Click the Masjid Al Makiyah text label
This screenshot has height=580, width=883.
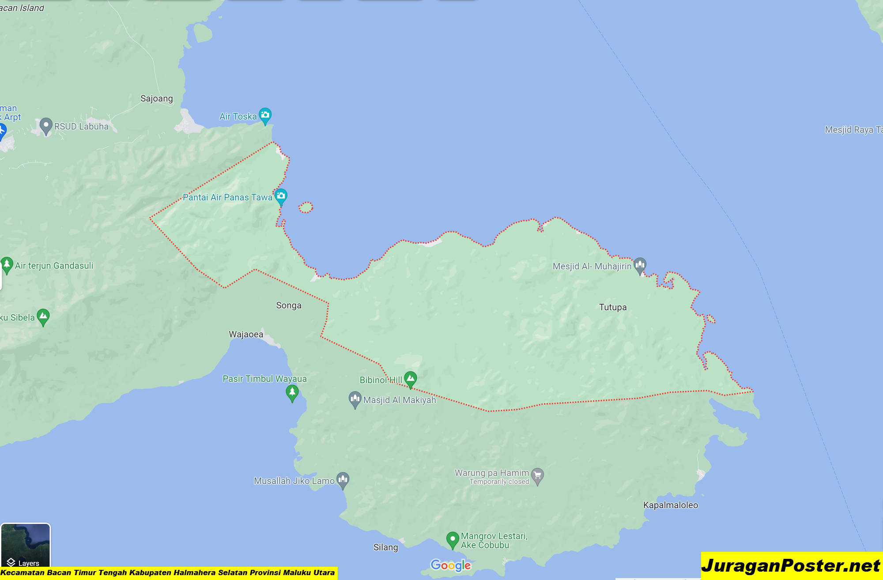[x=400, y=400]
